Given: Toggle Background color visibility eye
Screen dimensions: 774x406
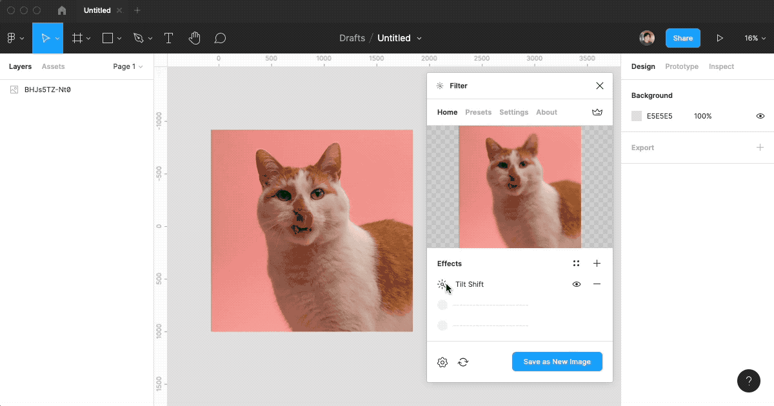Looking at the screenshot, I should (760, 116).
